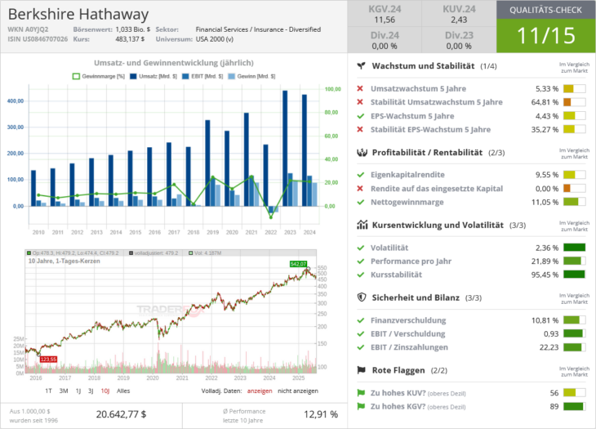The width and height of the screenshot is (596, 429).
Task: Click the red cross beside Stabilität EPS-Wachstum 5 Jahre
Action: [360, 129]
